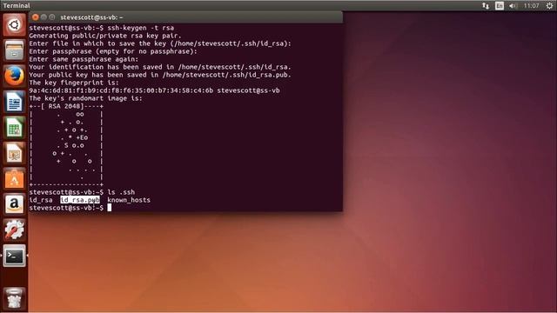557x313 pixels.
Task: Open the En keyboard layout indicator
Action: tap(500, 6)
